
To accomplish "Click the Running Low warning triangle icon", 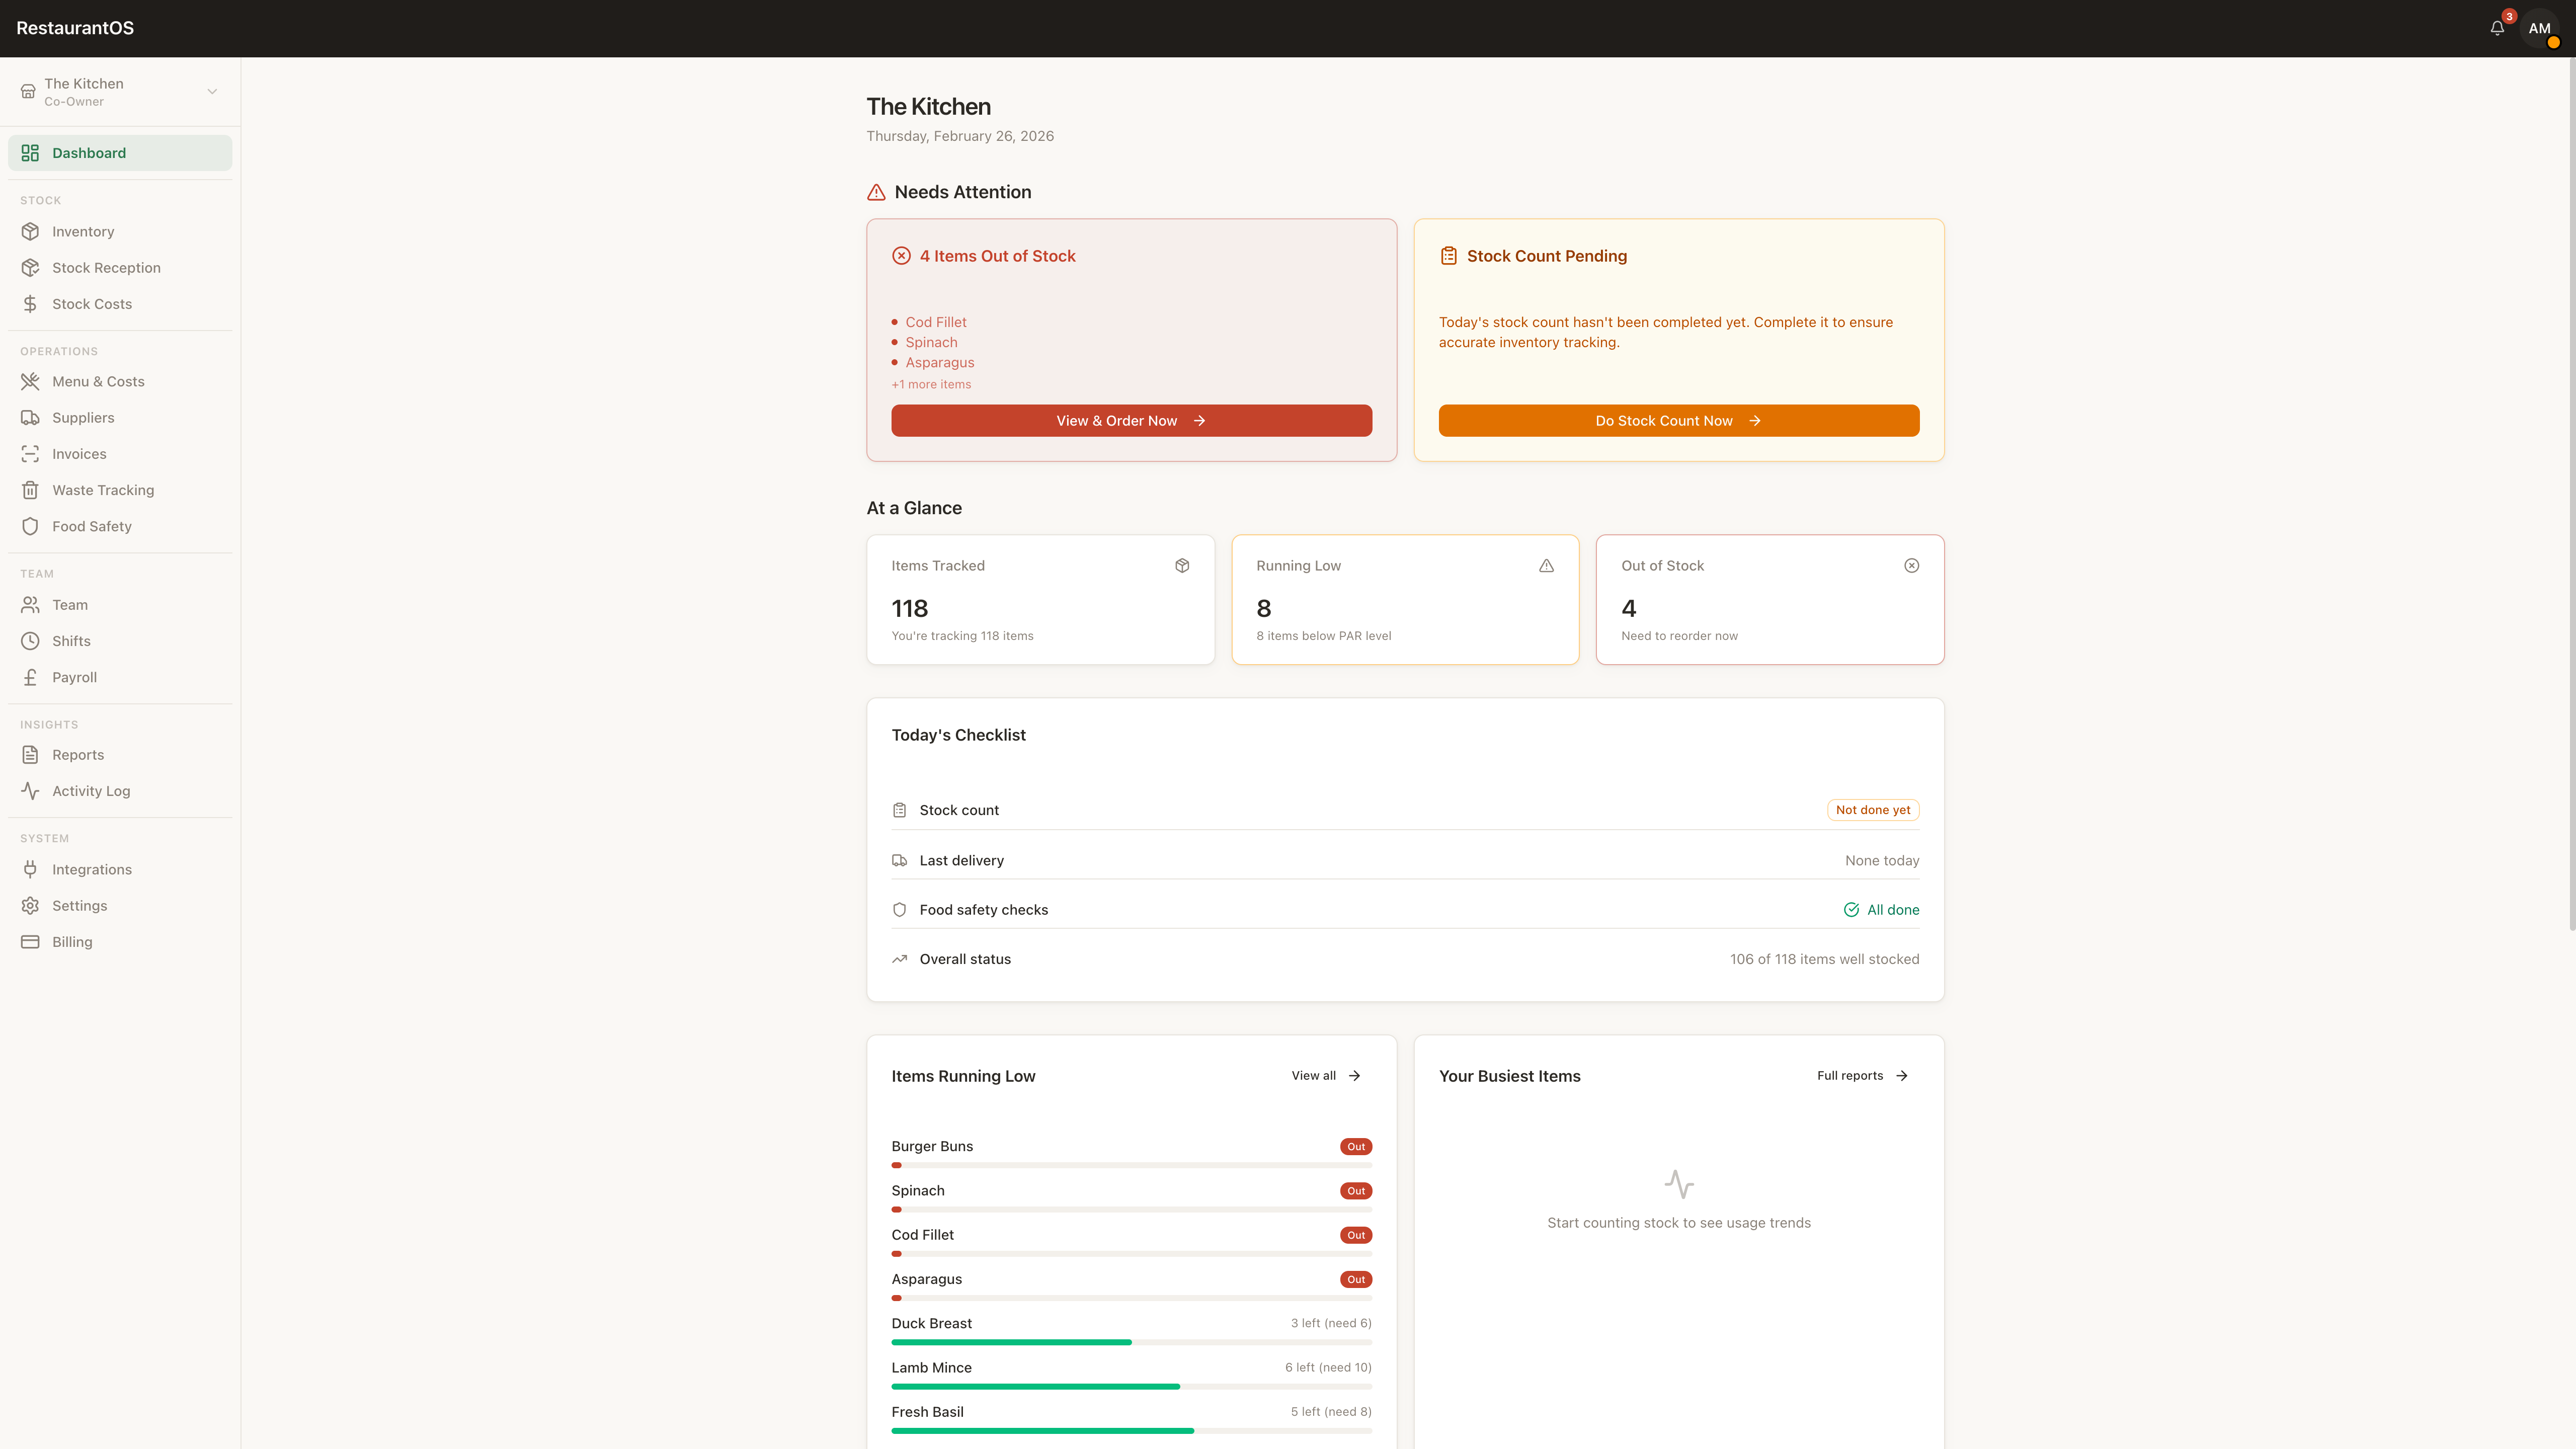I will point(1546,566).
